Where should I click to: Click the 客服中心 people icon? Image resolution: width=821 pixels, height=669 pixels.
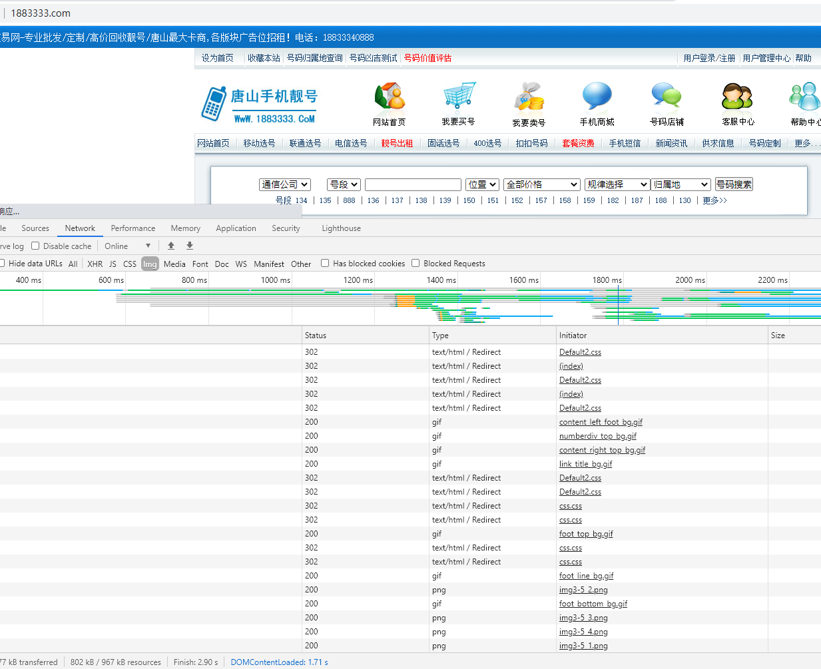coord(738,97)
